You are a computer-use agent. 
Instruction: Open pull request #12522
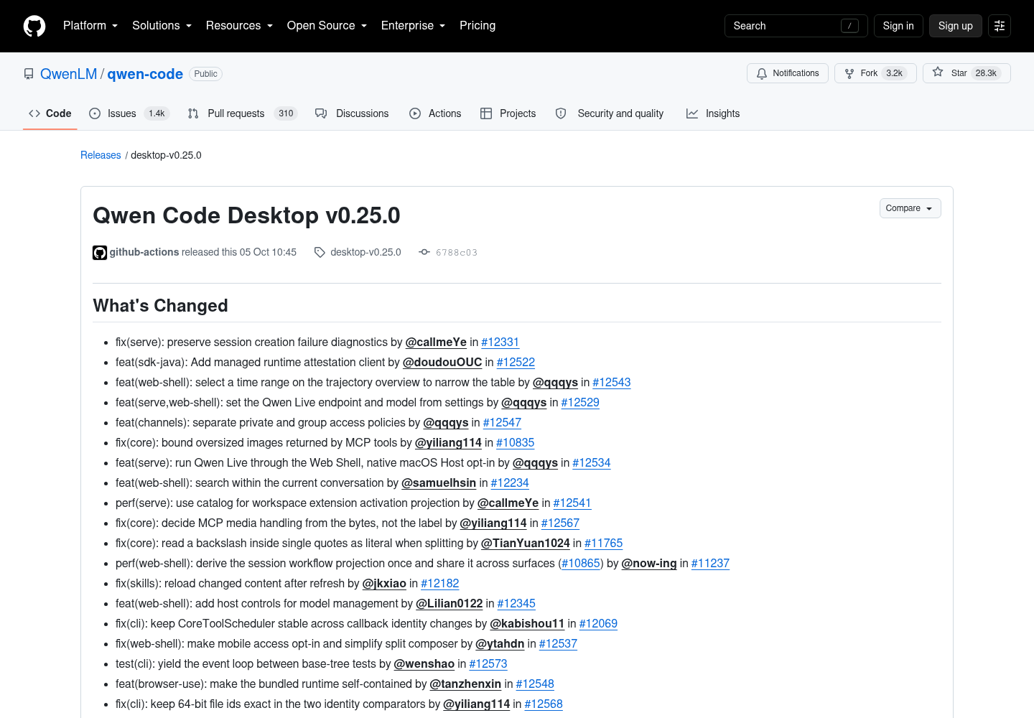(x=516, y=363)
